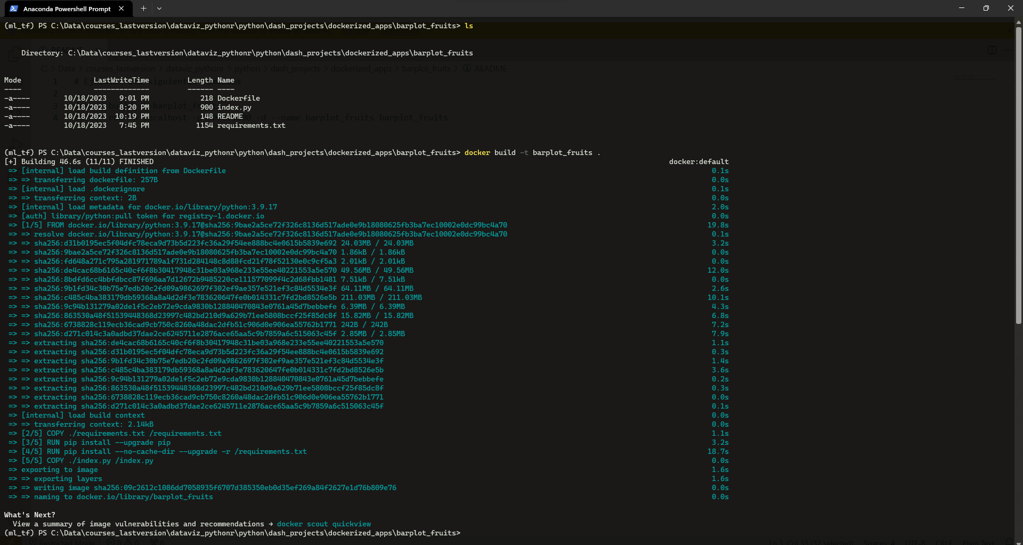Click the 'docker:default' label
This screenshot has width=1023, height=545.
coord(699,161)
